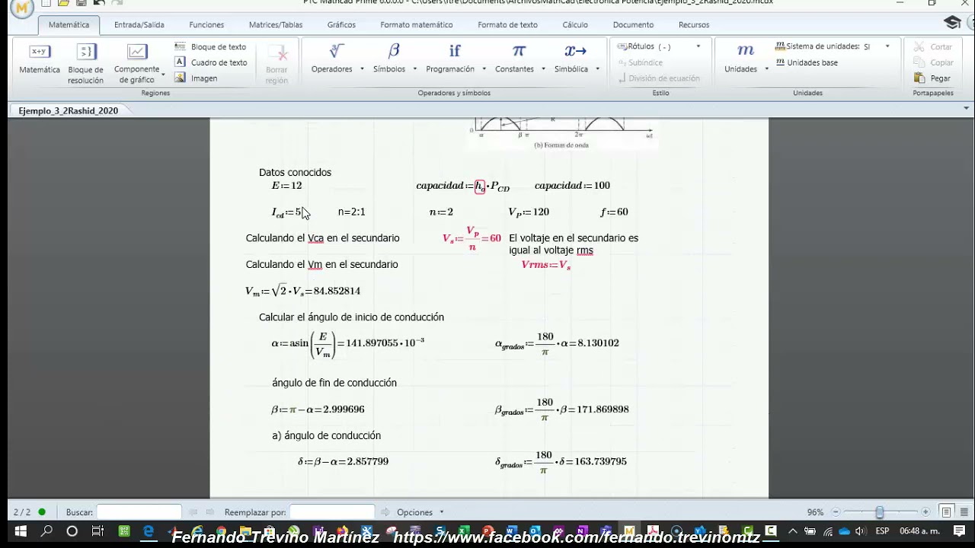The image size is (975, 548).
Task: Switch to page view layout icon in status bar
Action: click(x=946, y=512)
